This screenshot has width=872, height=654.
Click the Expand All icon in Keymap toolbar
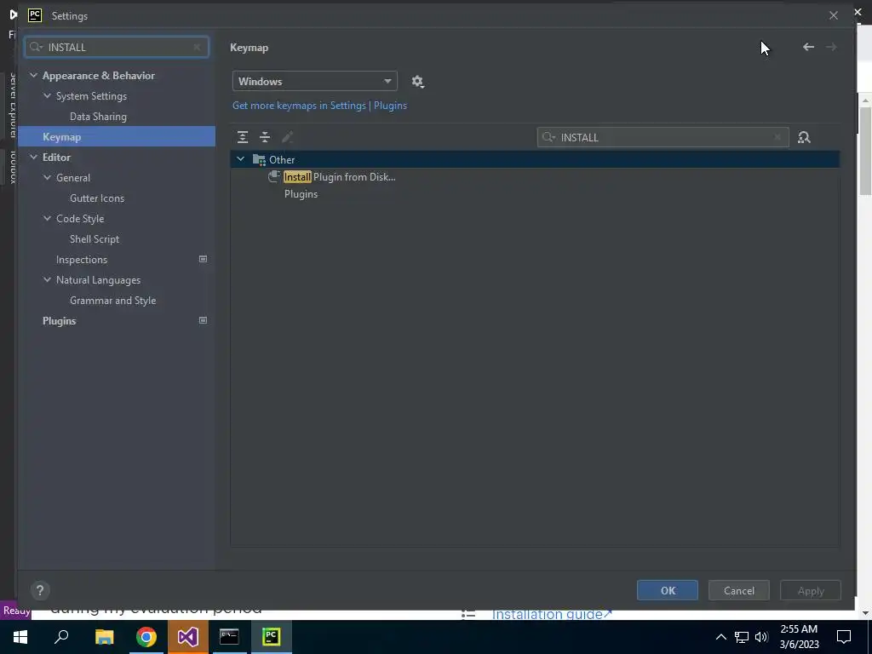[x=243, y=137]
